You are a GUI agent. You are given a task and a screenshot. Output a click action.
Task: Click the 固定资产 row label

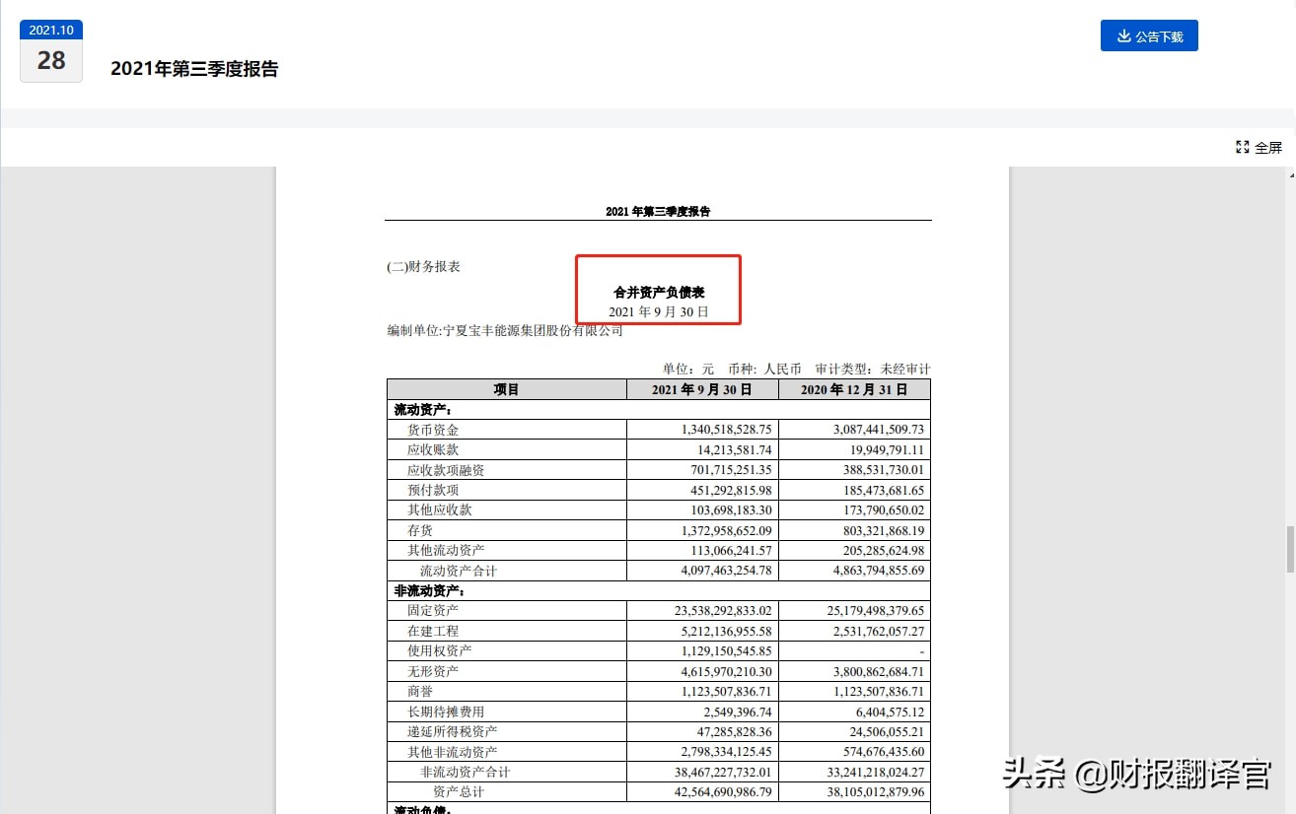pos(433,611)
